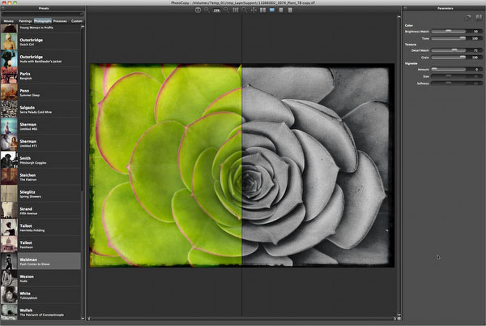Viewport: 486px width, 326px height.
Task: Select Talbot Henrietta Feilding preset
Action: point(40,228)
